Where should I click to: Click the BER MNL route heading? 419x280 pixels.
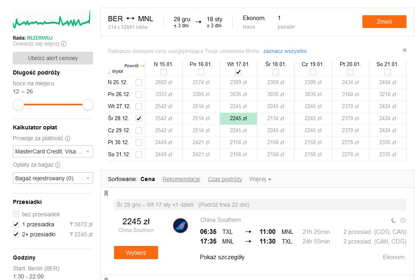point(130,19)
